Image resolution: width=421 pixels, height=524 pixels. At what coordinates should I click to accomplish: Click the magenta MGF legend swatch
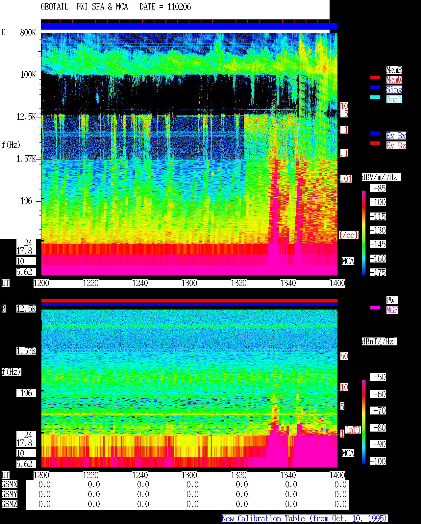coord(375,308)
